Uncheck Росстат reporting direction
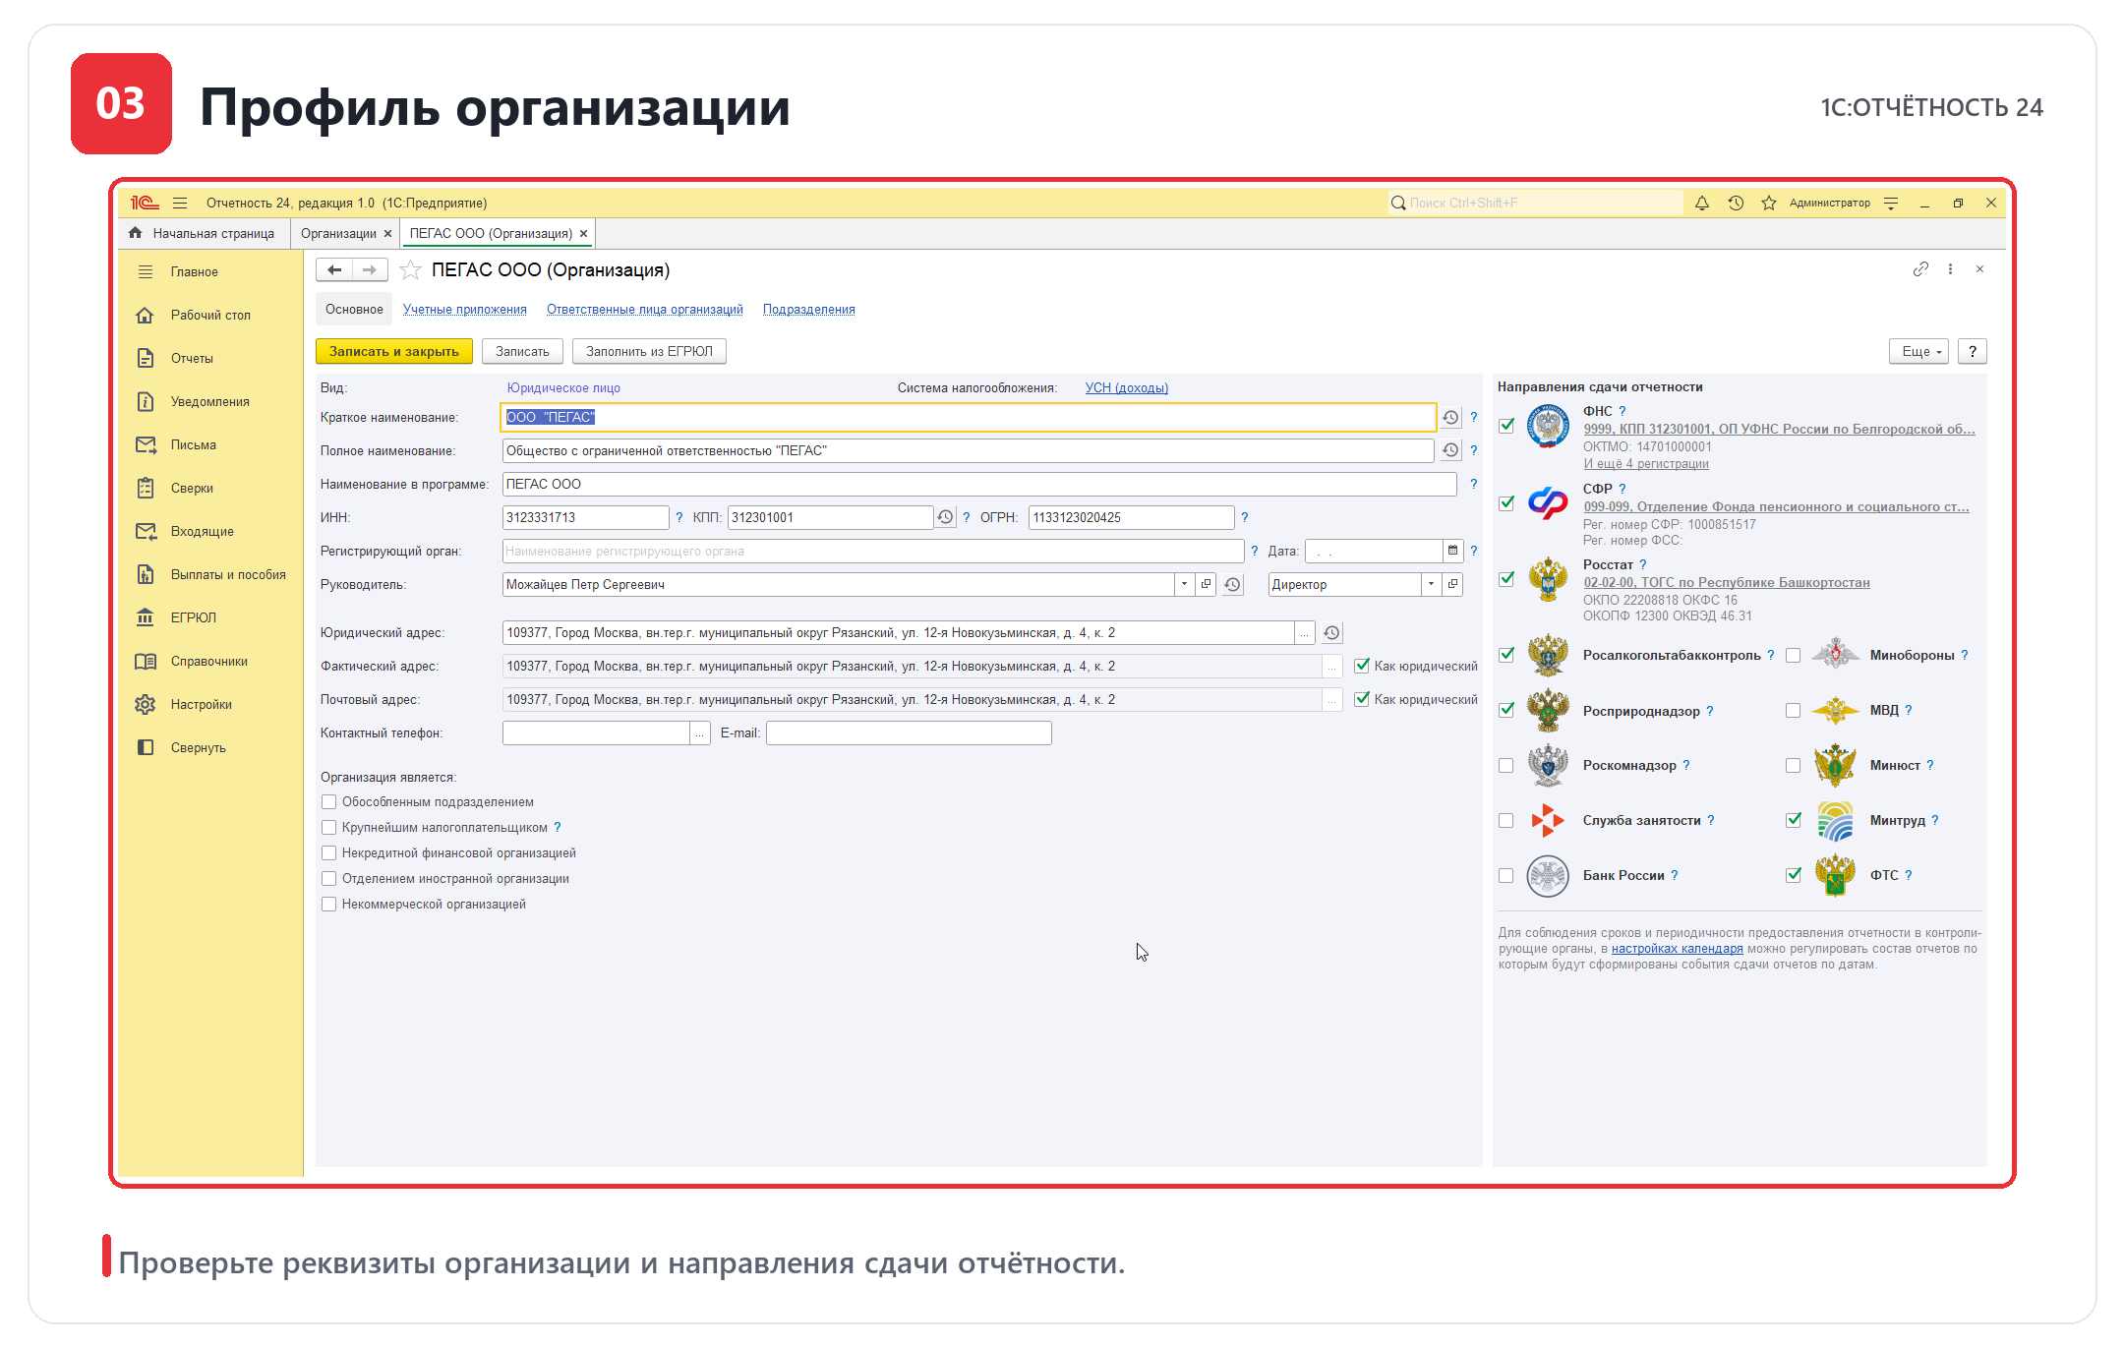Image resolution: width=2124 pixels, height=1347 pixels. [1506, 579]
